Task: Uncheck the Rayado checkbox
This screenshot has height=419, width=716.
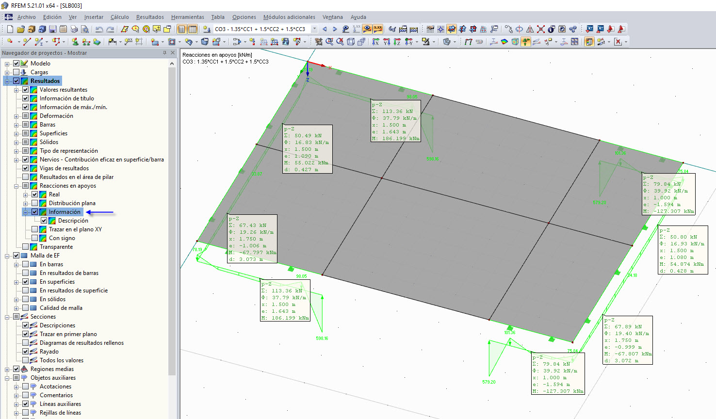Action: (x=26, y=352)
